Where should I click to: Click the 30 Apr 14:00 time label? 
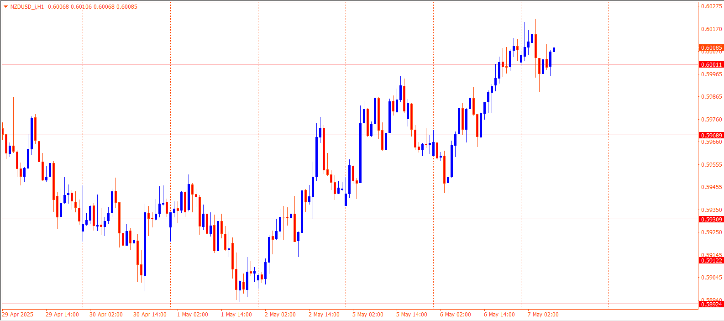tap(150, 315)
